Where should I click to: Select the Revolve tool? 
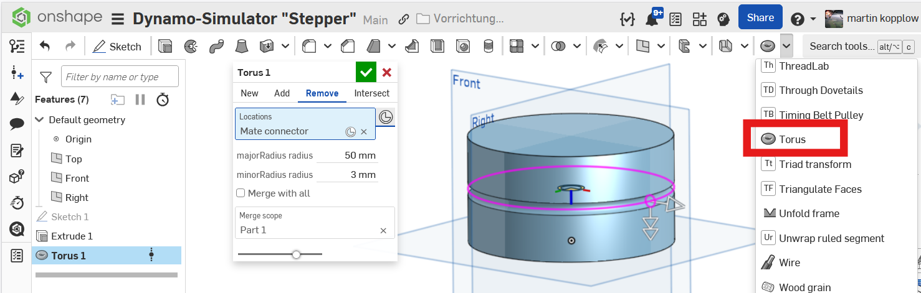(x=191, y=46)
